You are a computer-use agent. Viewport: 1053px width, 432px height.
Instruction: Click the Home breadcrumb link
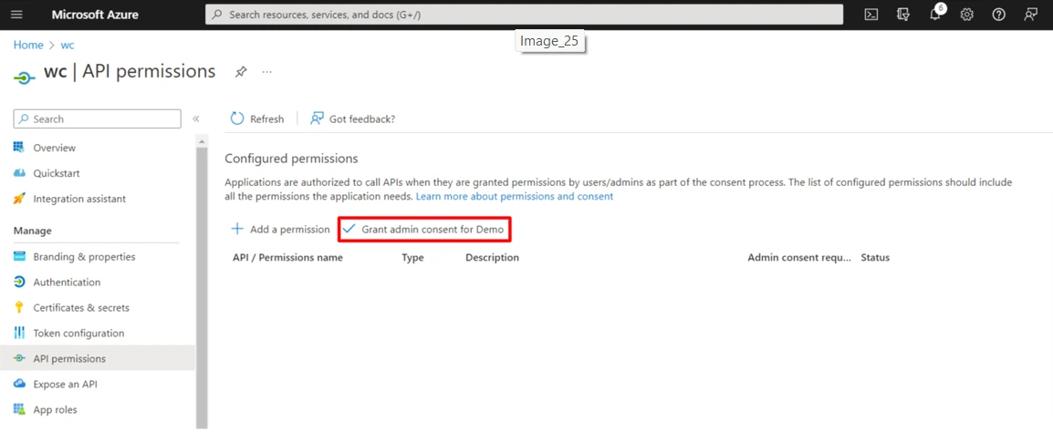pos(28,45)
